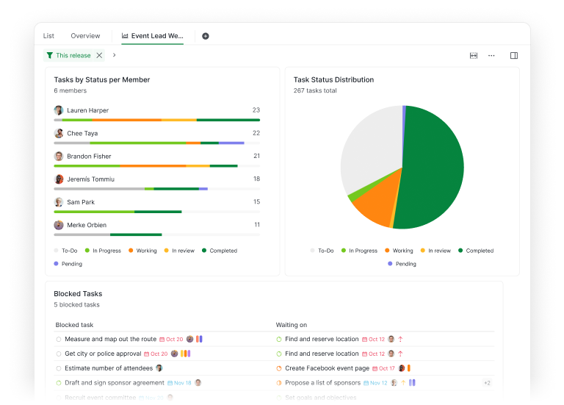Open the Overview tab
This screenshot has width=564, height=405.
tap(85, 35)
